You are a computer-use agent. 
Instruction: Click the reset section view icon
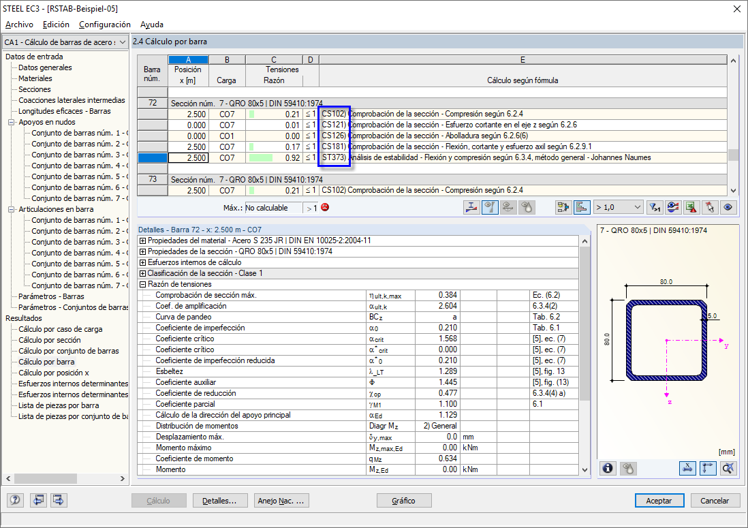[x=728, y=468]
